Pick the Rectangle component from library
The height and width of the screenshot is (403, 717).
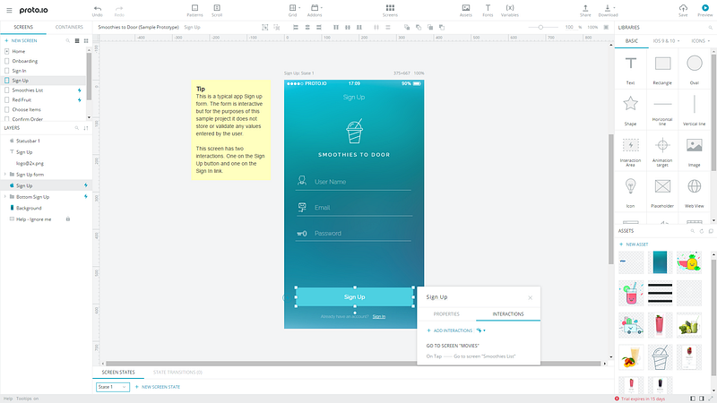point(662,70)
